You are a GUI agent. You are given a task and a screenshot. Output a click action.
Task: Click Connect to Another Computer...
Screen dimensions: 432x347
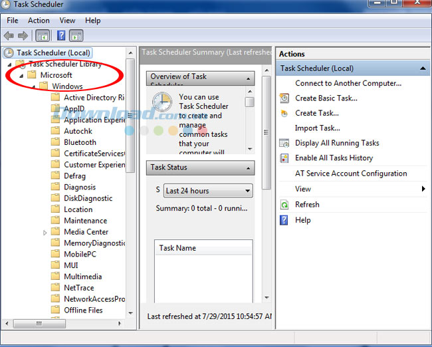click(x=348, y=83)
